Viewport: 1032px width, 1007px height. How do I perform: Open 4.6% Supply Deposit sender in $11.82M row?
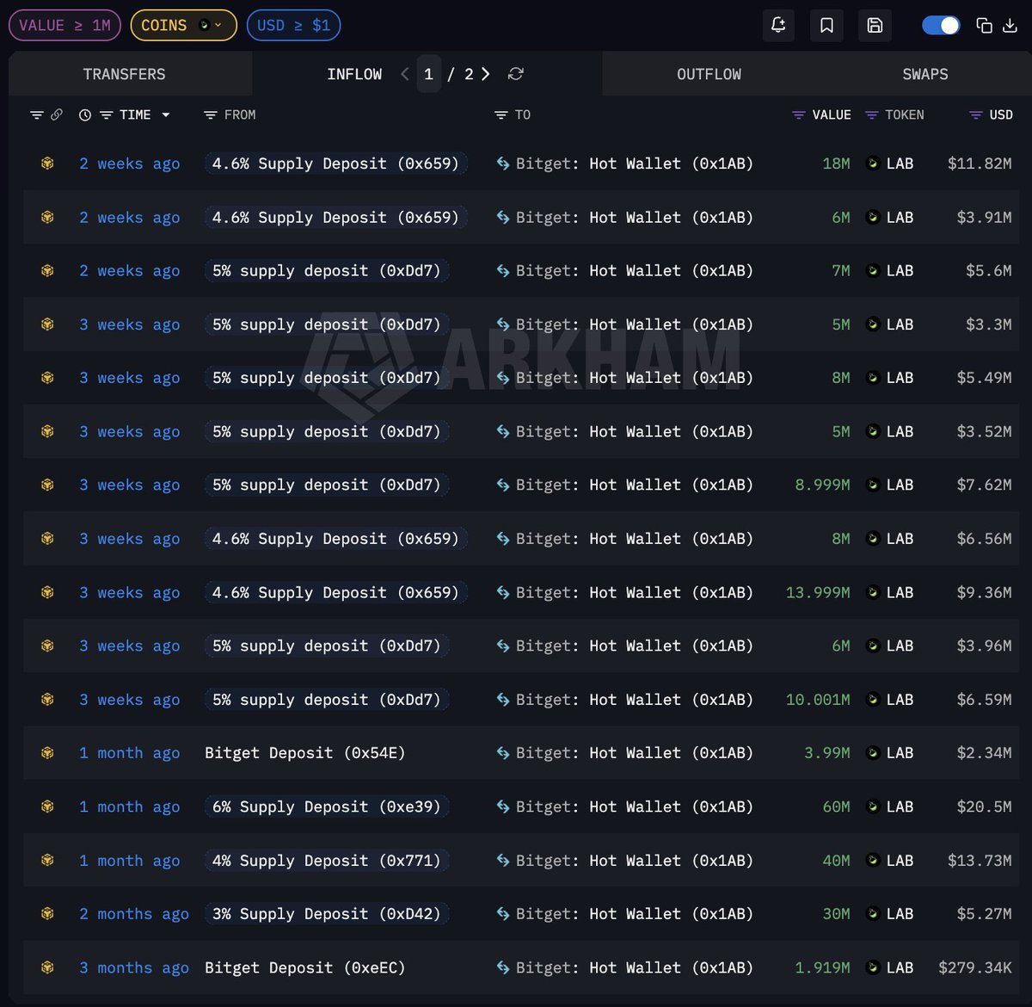[336, 164]
